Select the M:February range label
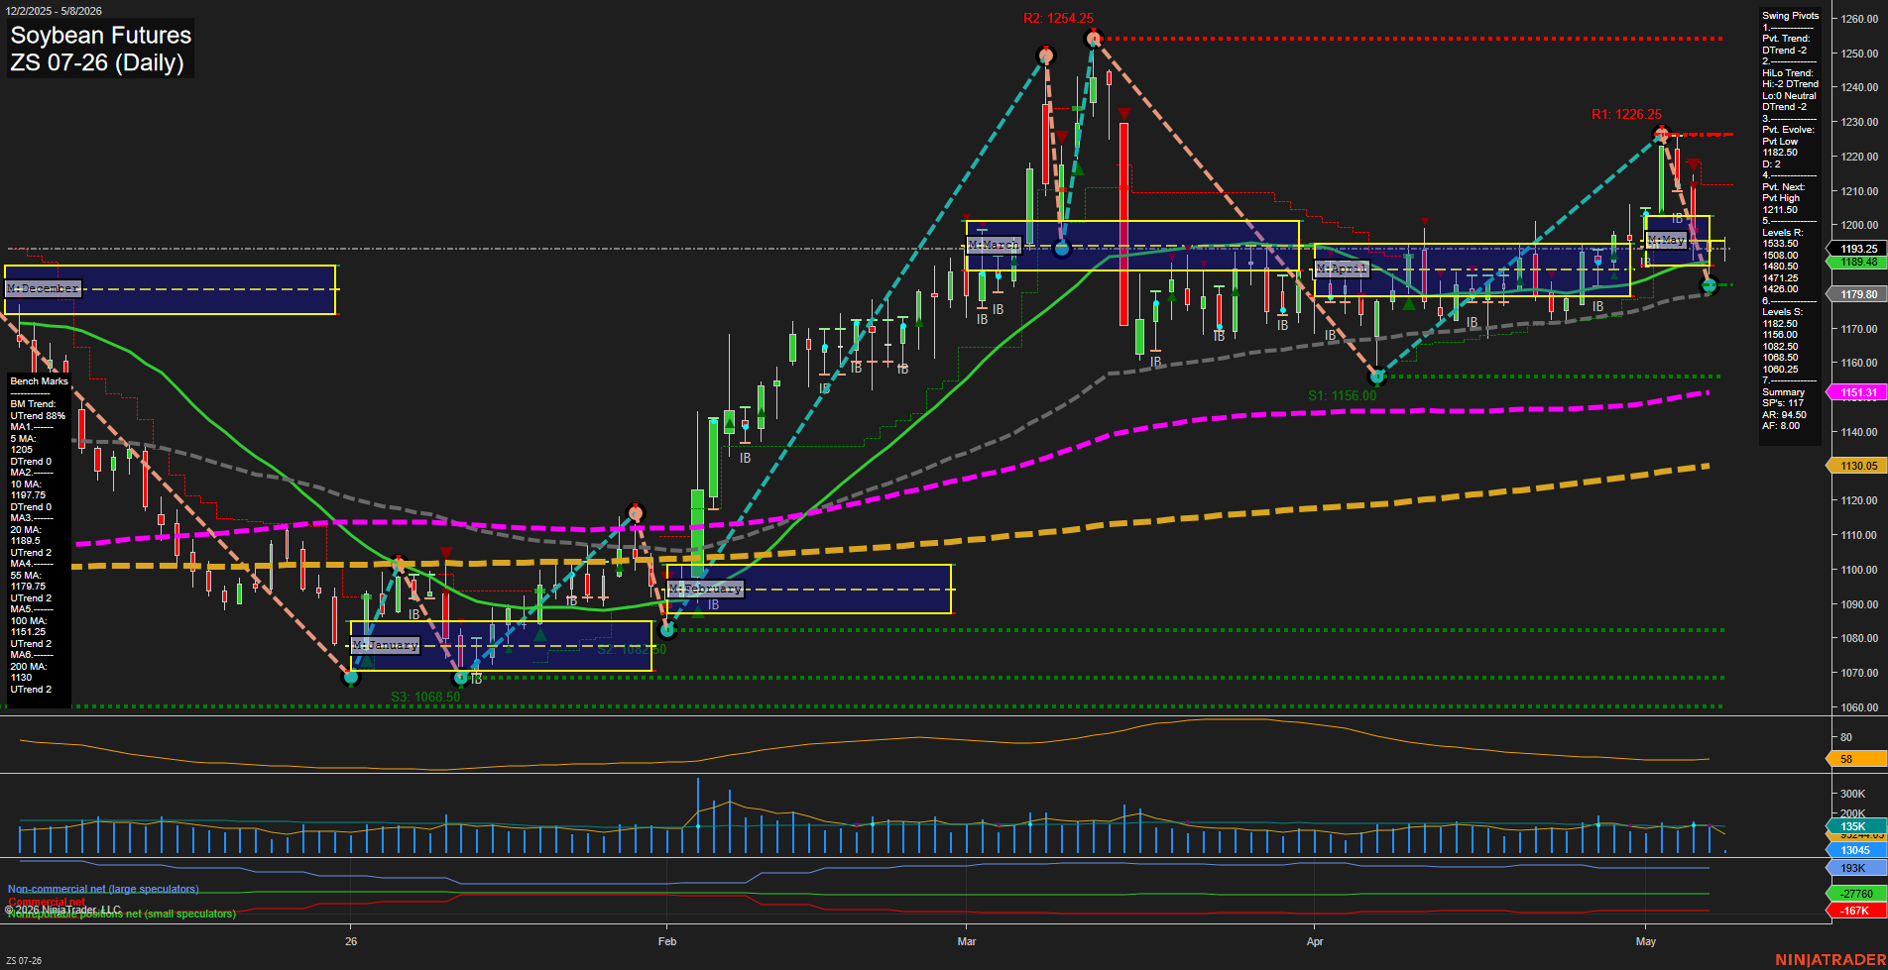Image resolution: width=1888 pixels, height=970 pixels. [x=705, y=589]
